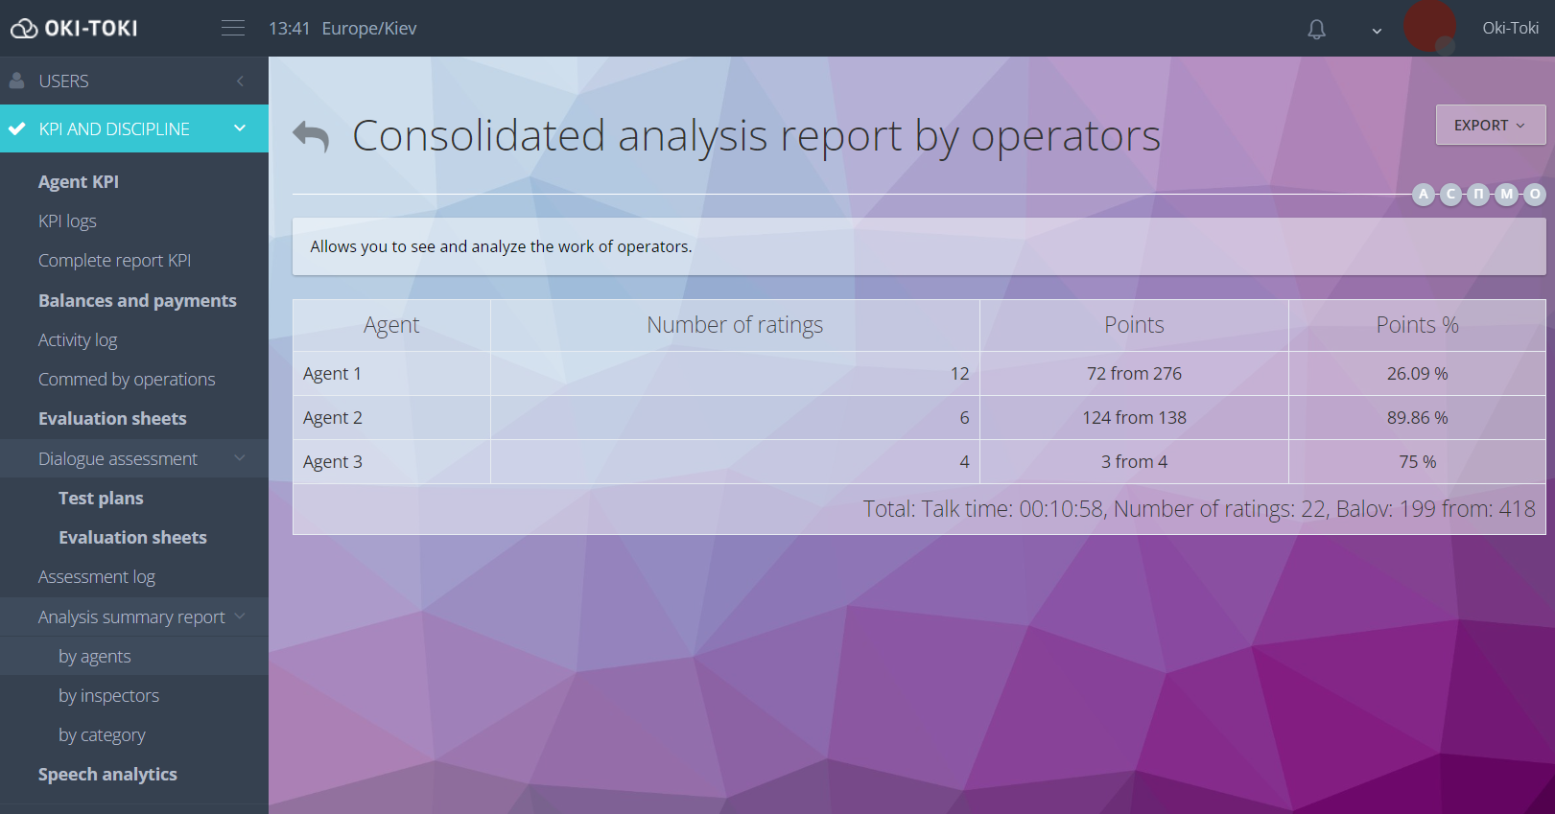
Task: Click the round 'O' badge icon
Action: pos(1535,195)
